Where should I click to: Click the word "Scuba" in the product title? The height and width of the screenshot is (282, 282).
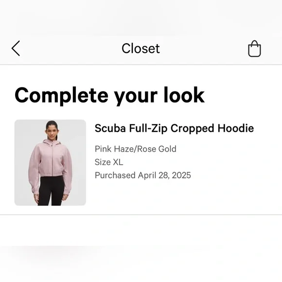click(x=110, y=128)
